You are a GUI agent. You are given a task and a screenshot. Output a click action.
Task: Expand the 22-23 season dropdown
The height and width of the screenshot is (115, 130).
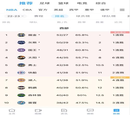pyautogui.click(x=15, y=16)
